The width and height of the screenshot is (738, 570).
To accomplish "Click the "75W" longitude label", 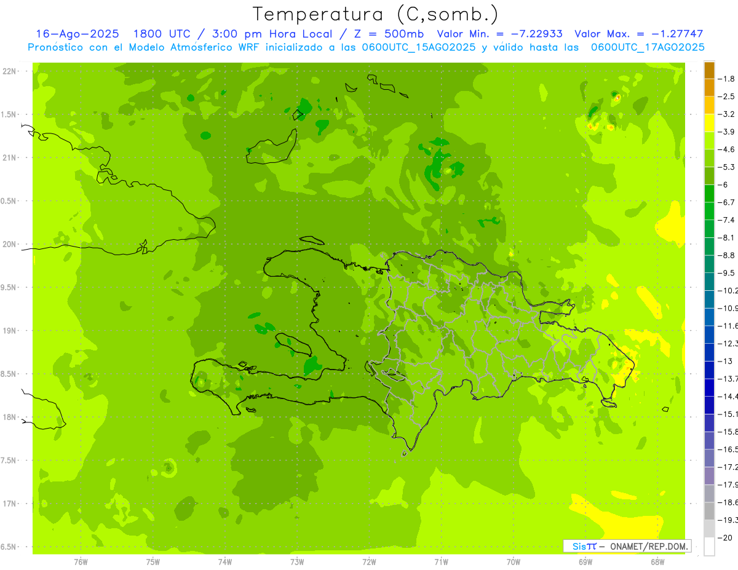I will coord(153,562).
